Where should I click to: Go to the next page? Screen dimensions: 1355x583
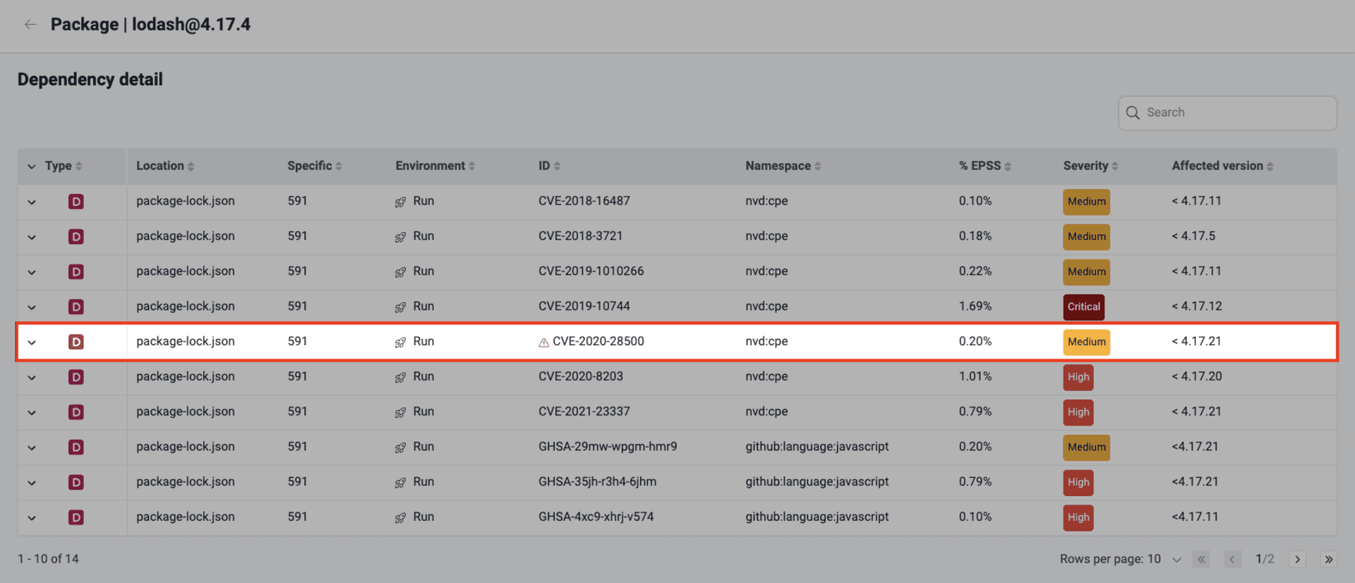(1297, 559)
